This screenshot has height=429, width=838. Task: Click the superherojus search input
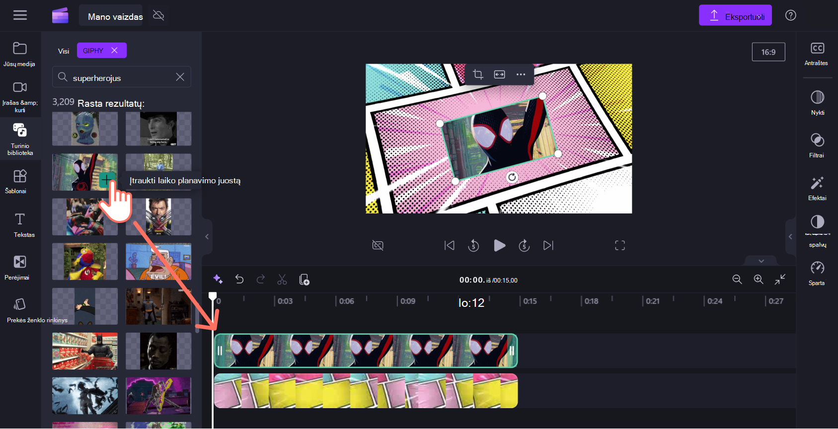point(122,77)
